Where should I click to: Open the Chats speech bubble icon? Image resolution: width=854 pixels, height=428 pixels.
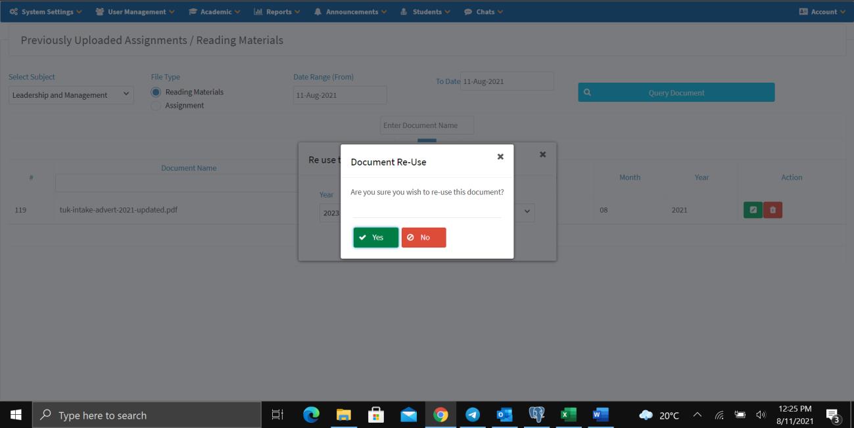[x=467, y=11]
